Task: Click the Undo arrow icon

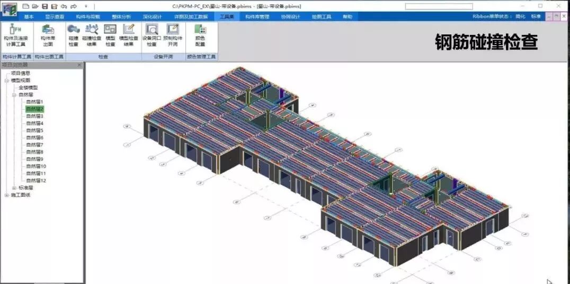Action: pyautogui.click(x=64, y=6)
